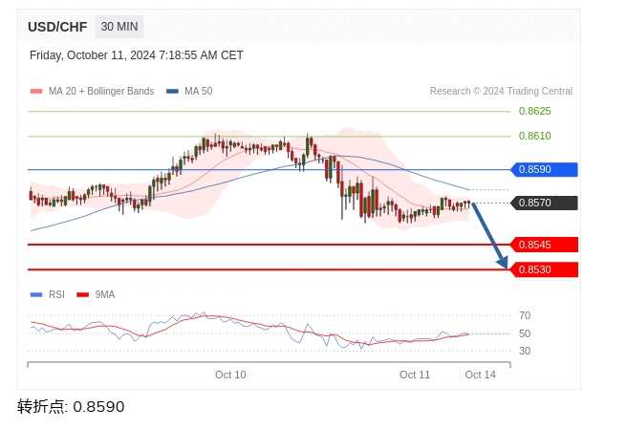
Task: Click the RSI legend label
Action: coord(56,294)
